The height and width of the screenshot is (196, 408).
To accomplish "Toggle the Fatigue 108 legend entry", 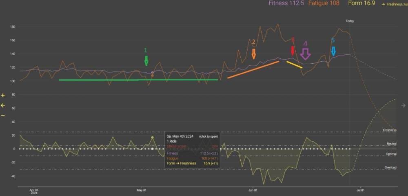I will coord(324,4).
